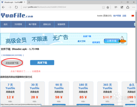Select the iReader.apk browser tab
This screenshot has width=137, height=107.
pyautogui.click(x=13, y=2)
